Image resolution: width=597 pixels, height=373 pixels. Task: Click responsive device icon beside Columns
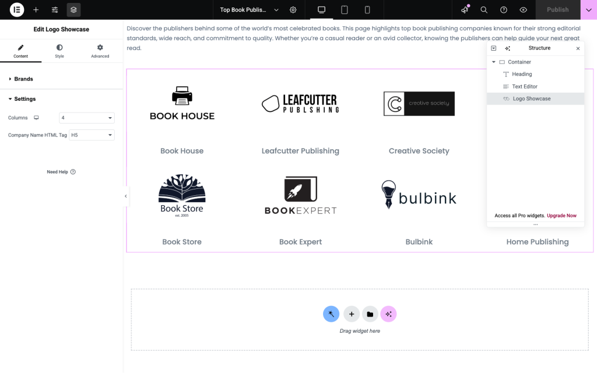(36, 118)
